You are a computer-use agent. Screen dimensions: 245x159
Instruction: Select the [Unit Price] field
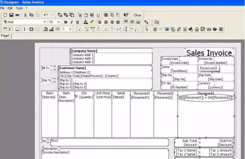point(104,97)
